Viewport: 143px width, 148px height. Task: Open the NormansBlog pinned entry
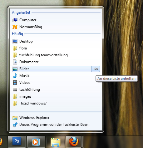pyautogui.click(x=56, y=27)
